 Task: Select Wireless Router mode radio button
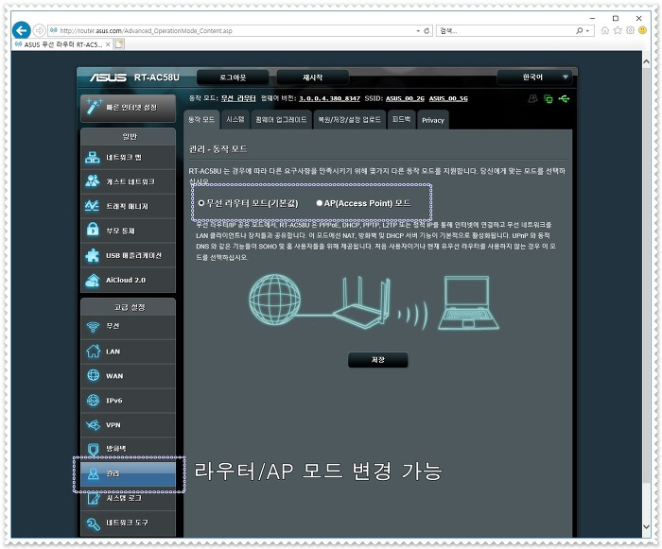201,203
